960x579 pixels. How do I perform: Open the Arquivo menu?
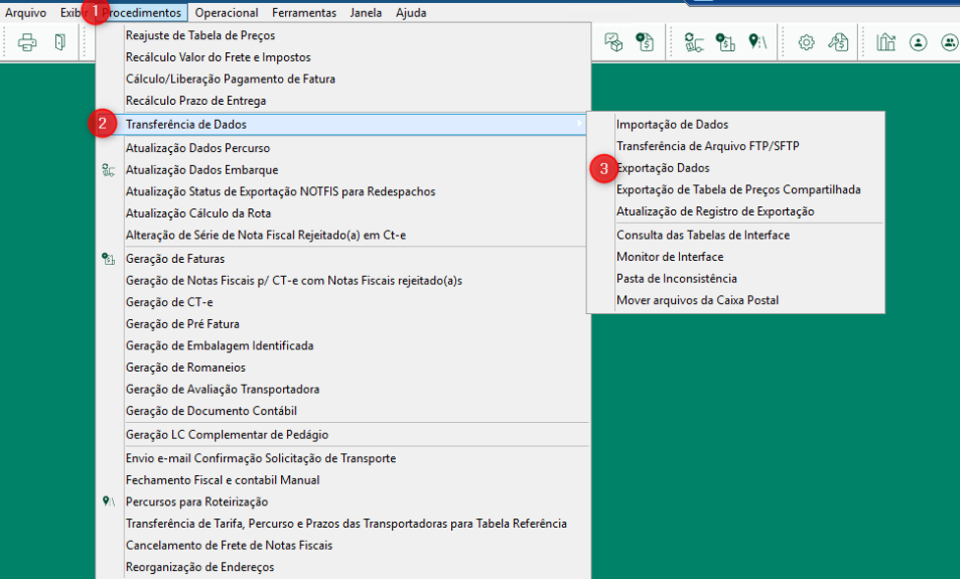coord(26,12)
